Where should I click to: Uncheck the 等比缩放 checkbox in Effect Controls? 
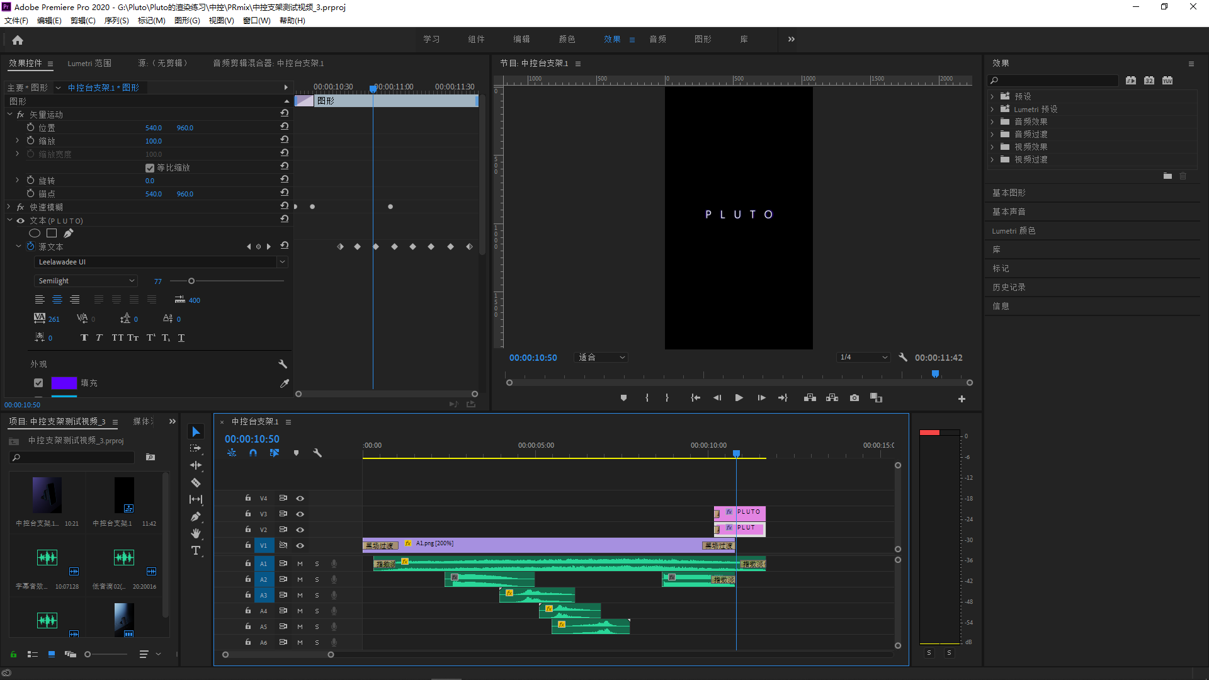point(150,167)
